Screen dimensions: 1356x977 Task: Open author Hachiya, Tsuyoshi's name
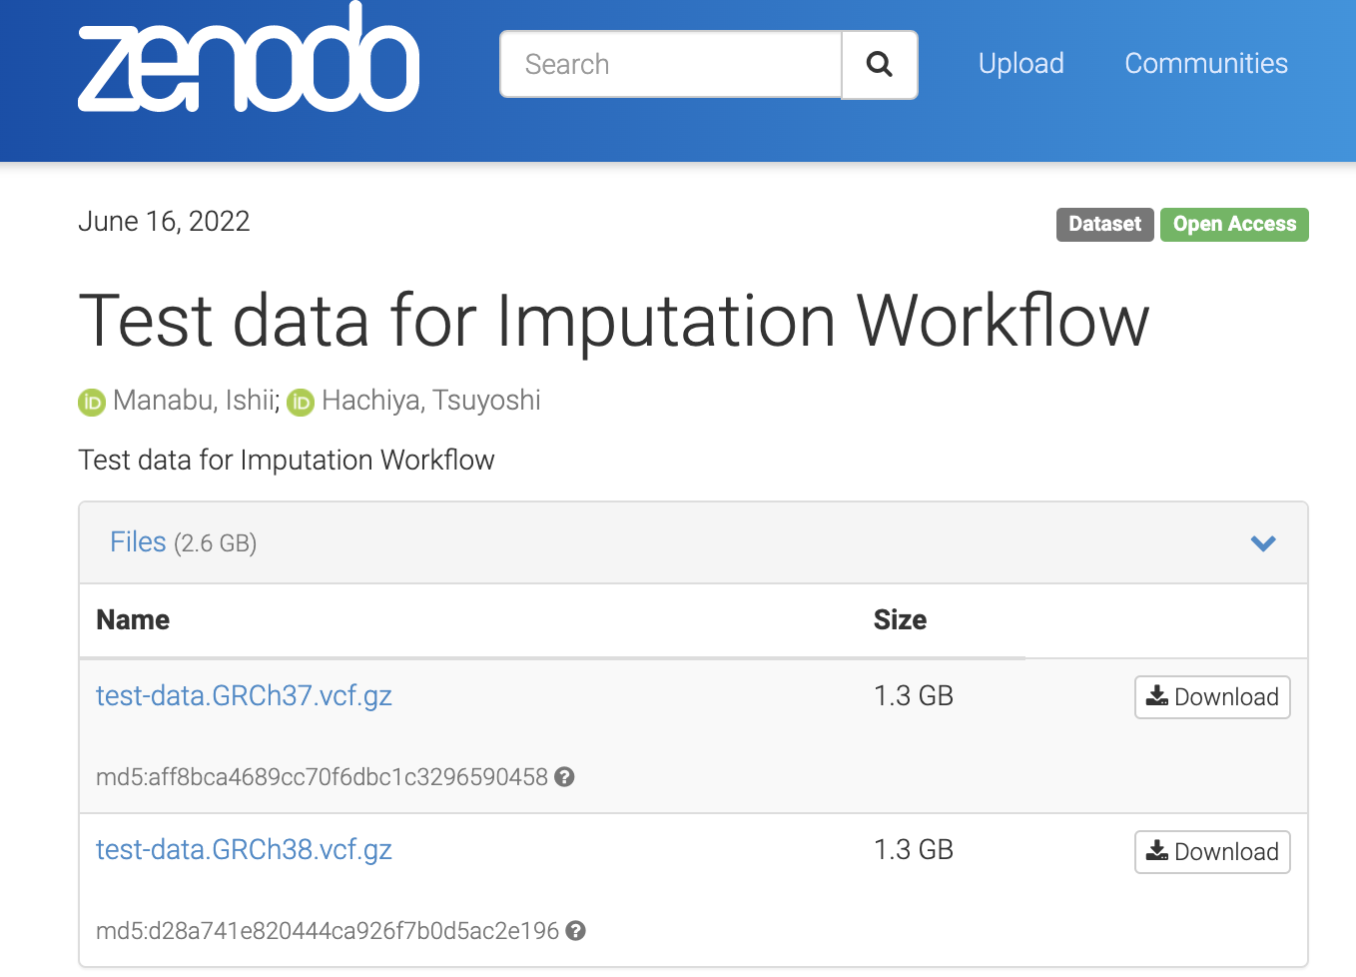tap(430, 401)
